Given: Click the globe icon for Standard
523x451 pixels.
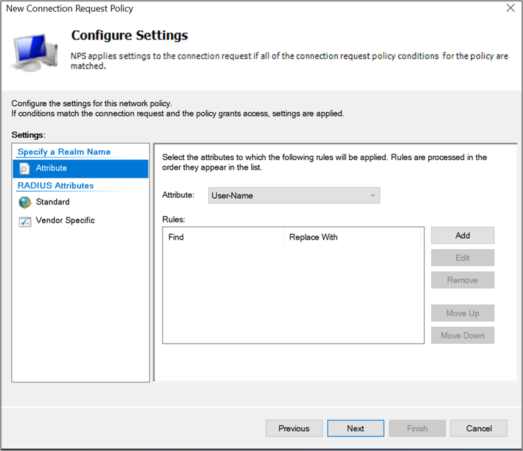Looking at the screenshot, I should click(x=24, y=202).
